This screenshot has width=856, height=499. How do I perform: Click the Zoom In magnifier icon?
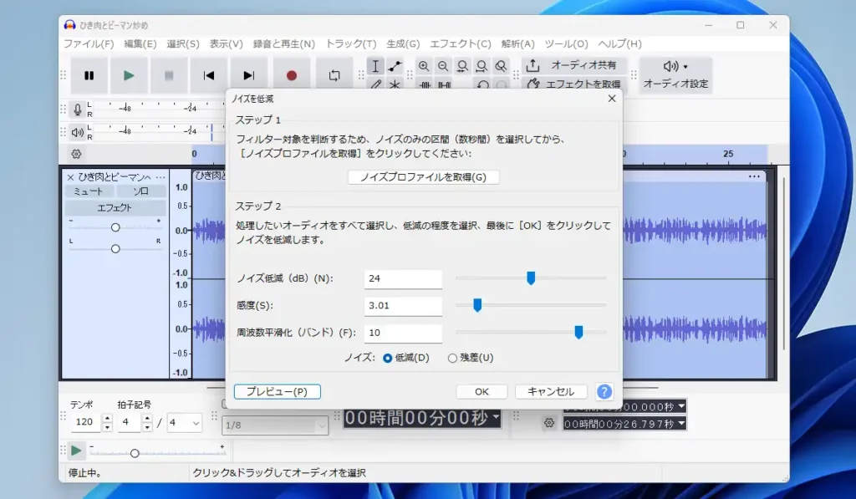[x=423, y=65]
